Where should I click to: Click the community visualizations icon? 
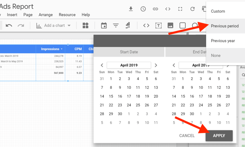(85, 25)
